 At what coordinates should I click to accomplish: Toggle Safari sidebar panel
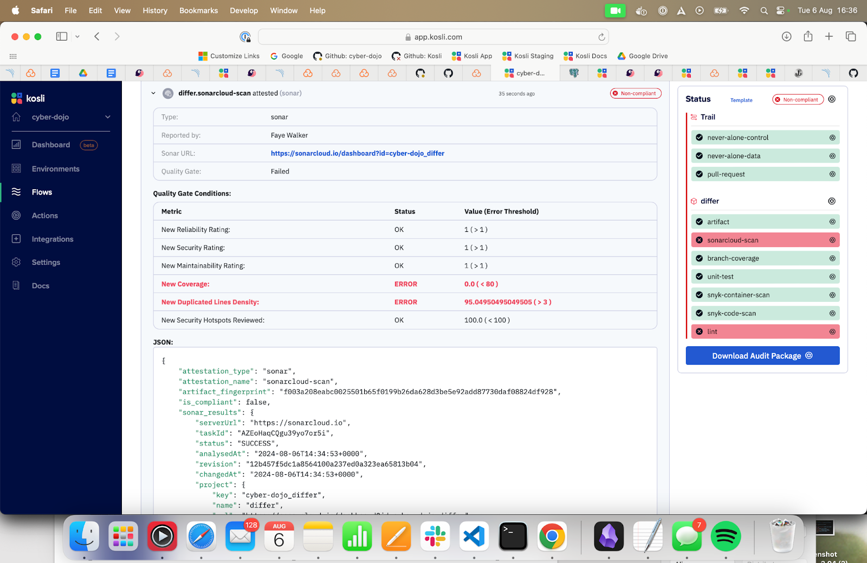click(x=62, y=36)
